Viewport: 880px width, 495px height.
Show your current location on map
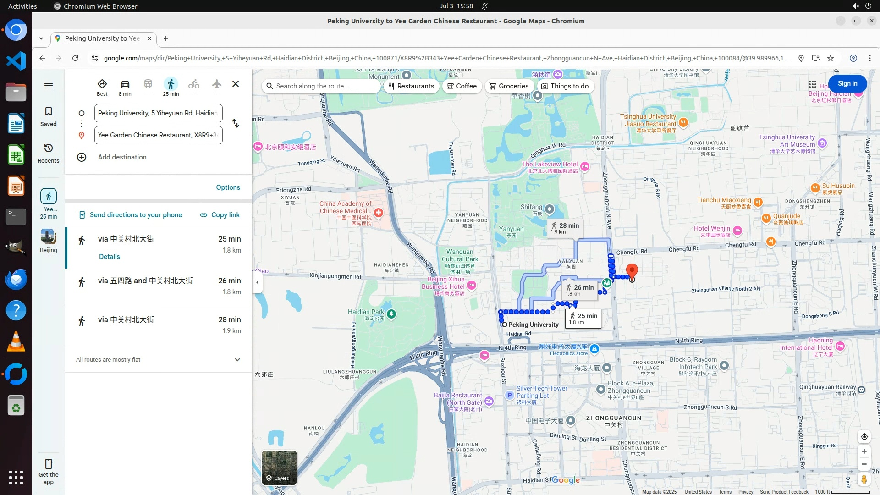(864, 437)
